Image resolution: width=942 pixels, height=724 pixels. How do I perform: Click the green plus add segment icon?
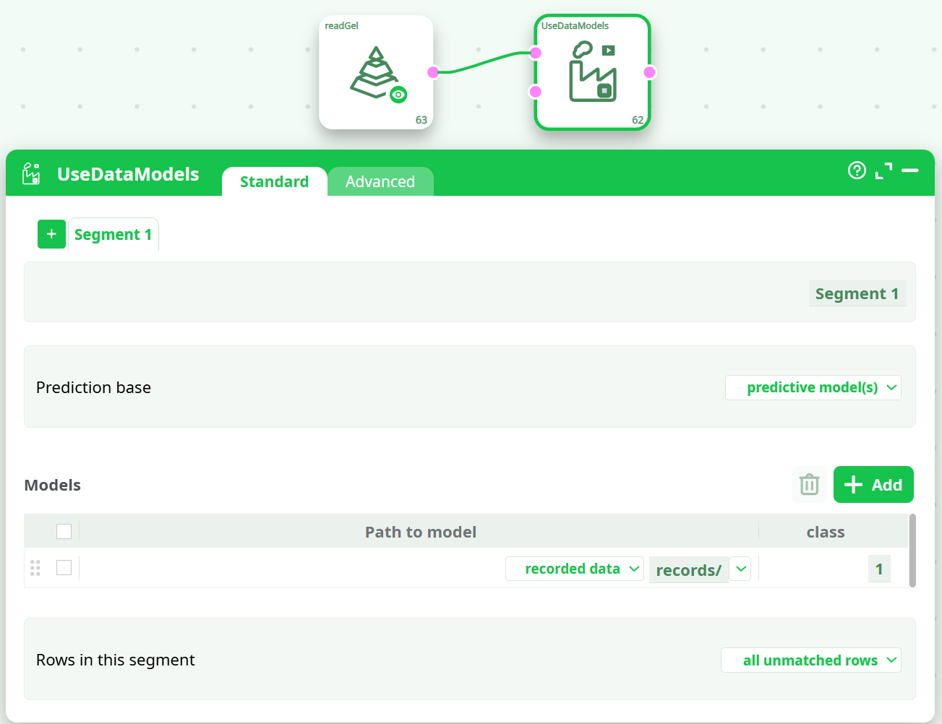(51, 234)
